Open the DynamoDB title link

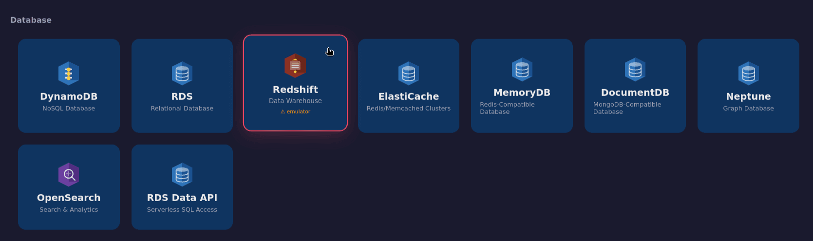pyautogui.click(x=69, y=96)
